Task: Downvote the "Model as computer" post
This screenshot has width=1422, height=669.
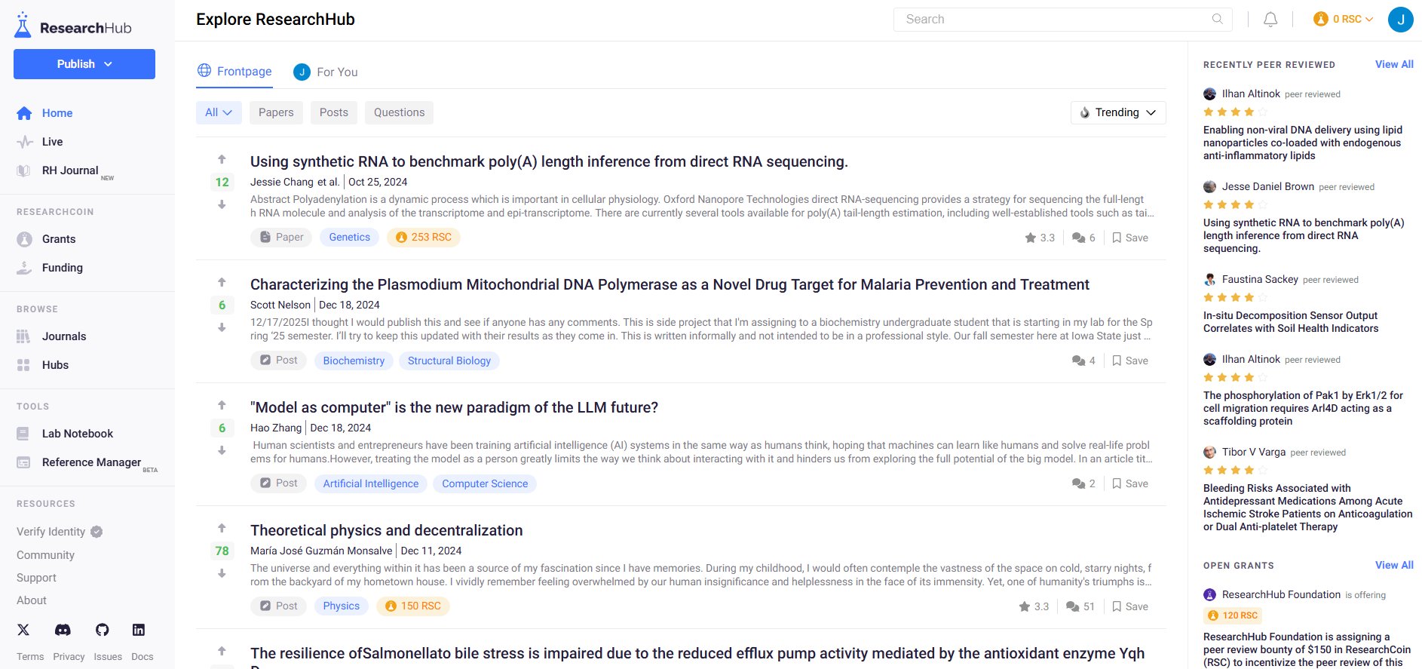Action: coord(222,450)
